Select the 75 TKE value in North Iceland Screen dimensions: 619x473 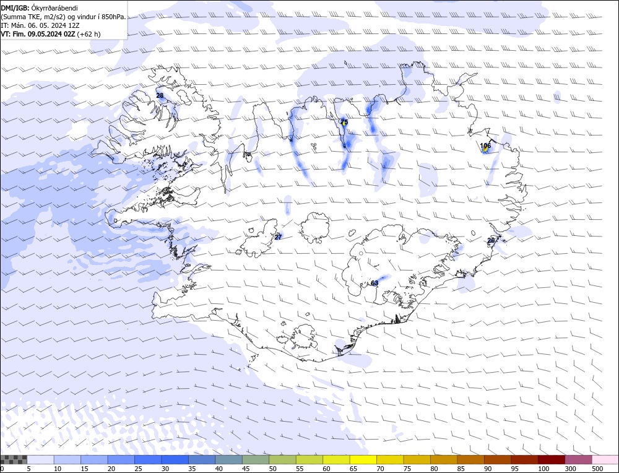click(x=344, y=121)
